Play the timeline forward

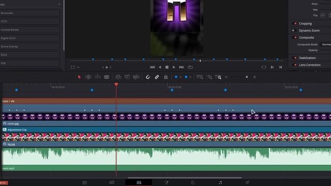click(x=174, y=67)
